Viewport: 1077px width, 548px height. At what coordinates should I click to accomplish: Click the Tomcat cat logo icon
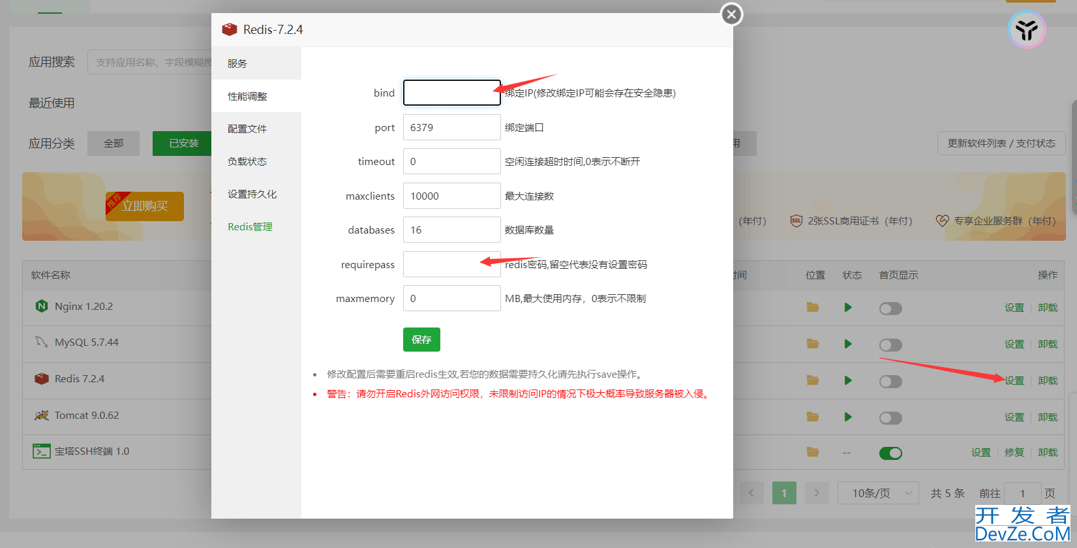[42, 415]
